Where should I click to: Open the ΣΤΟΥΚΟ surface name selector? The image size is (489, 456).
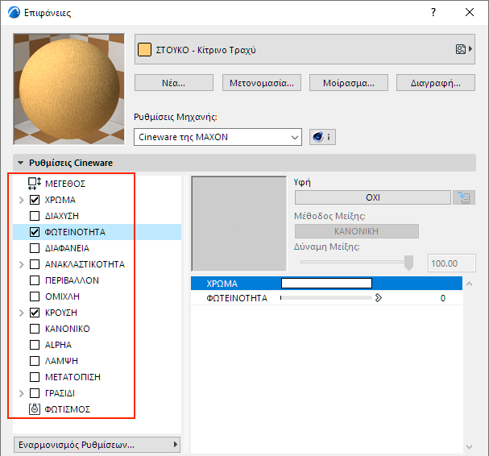[x=305, y=49]
